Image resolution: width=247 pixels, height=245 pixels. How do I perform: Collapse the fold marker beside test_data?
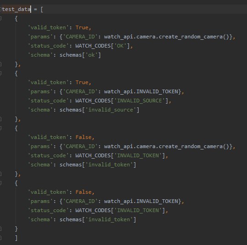point(0,9)
